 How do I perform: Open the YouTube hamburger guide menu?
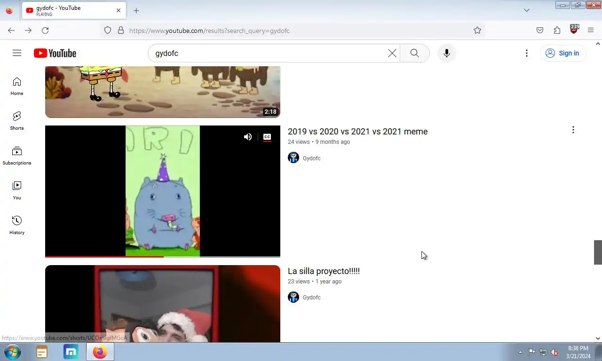tap(17, 53)
